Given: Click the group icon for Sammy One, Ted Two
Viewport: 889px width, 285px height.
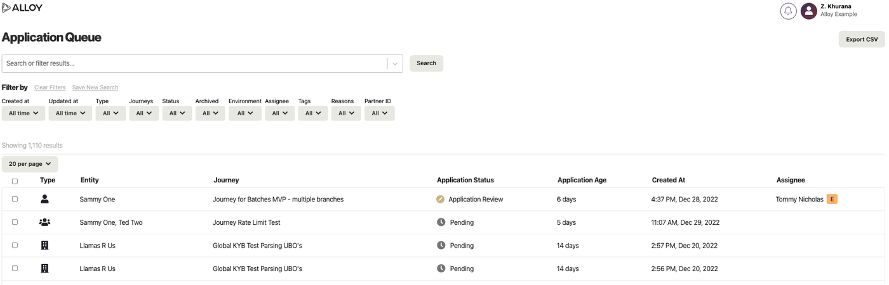Looking at the screenshot, I should (44, 222).
